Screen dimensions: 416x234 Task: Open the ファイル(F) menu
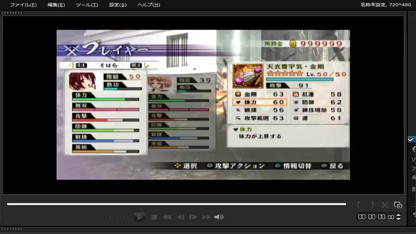[23, 5]
